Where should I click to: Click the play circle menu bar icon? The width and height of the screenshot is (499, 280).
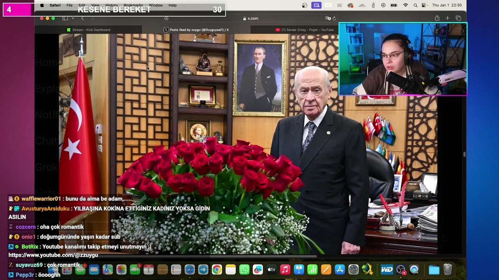(383, 5)
